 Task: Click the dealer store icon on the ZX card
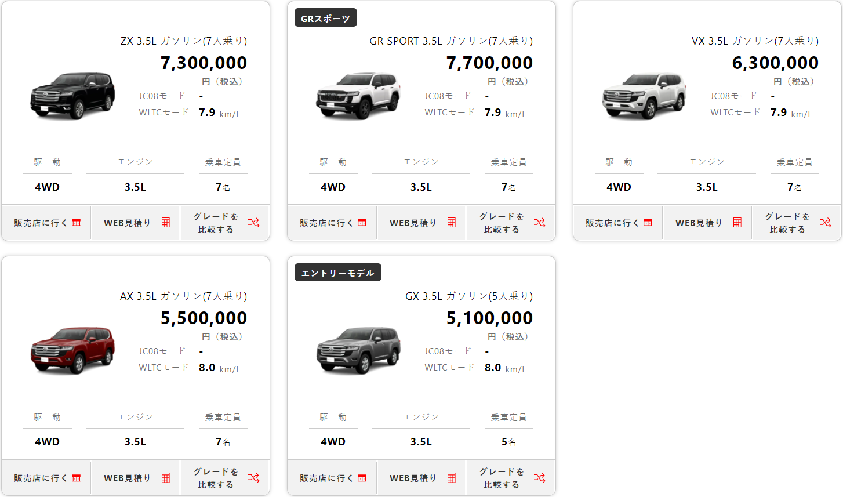point(77,223)
